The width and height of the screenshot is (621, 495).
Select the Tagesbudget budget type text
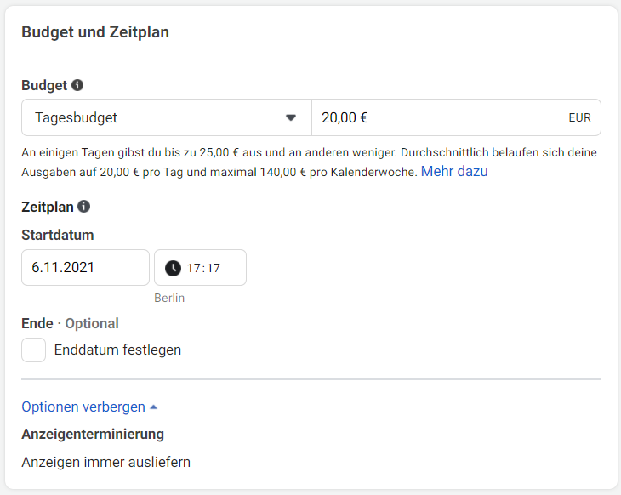click(x=77, y=117)
